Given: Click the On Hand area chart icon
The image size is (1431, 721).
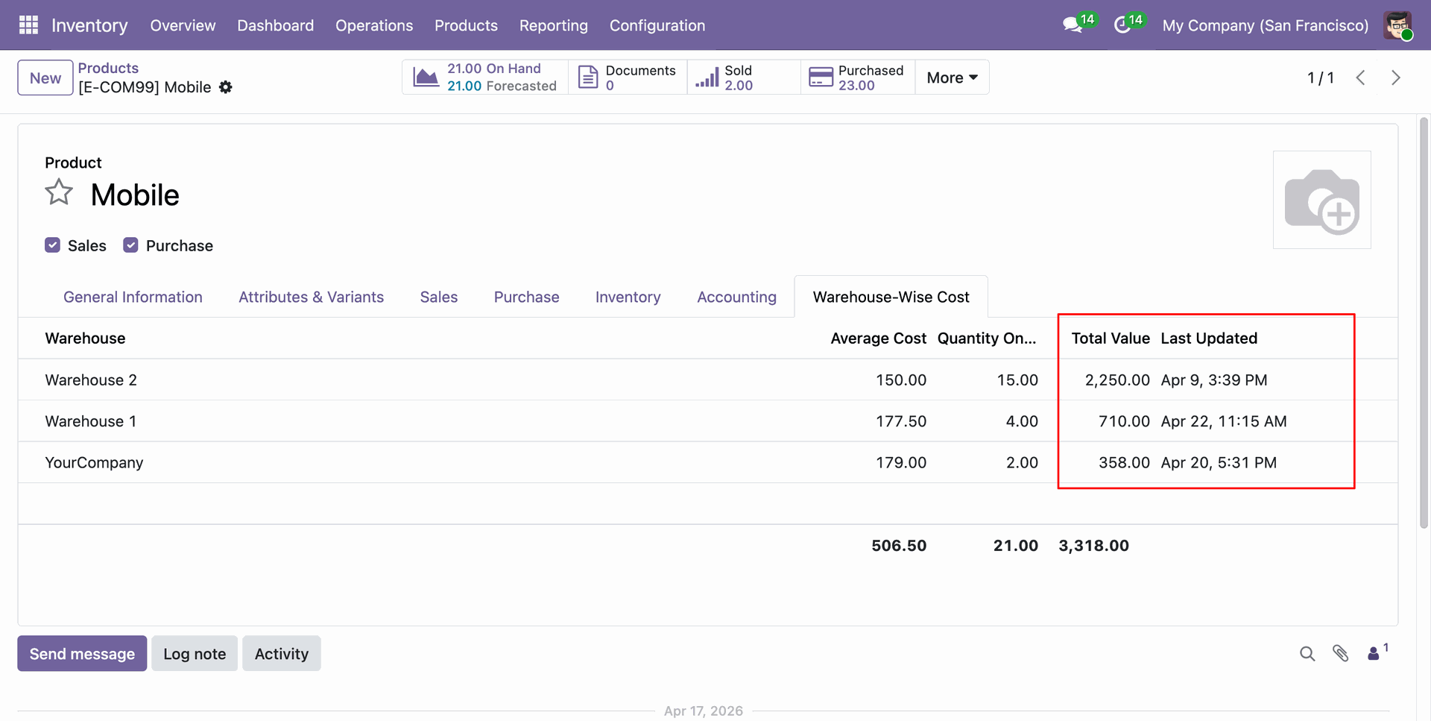Looking at the screenshot, I should [426, 78].
